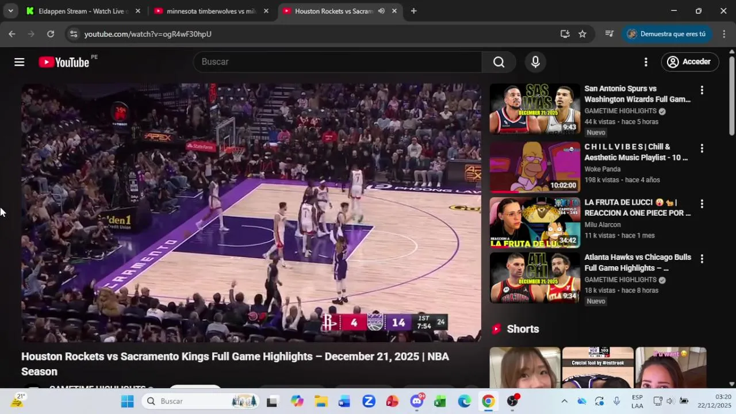736x414 pixels.
Task: Expand the tab search dropdown arrow
Action: point(10,11)
